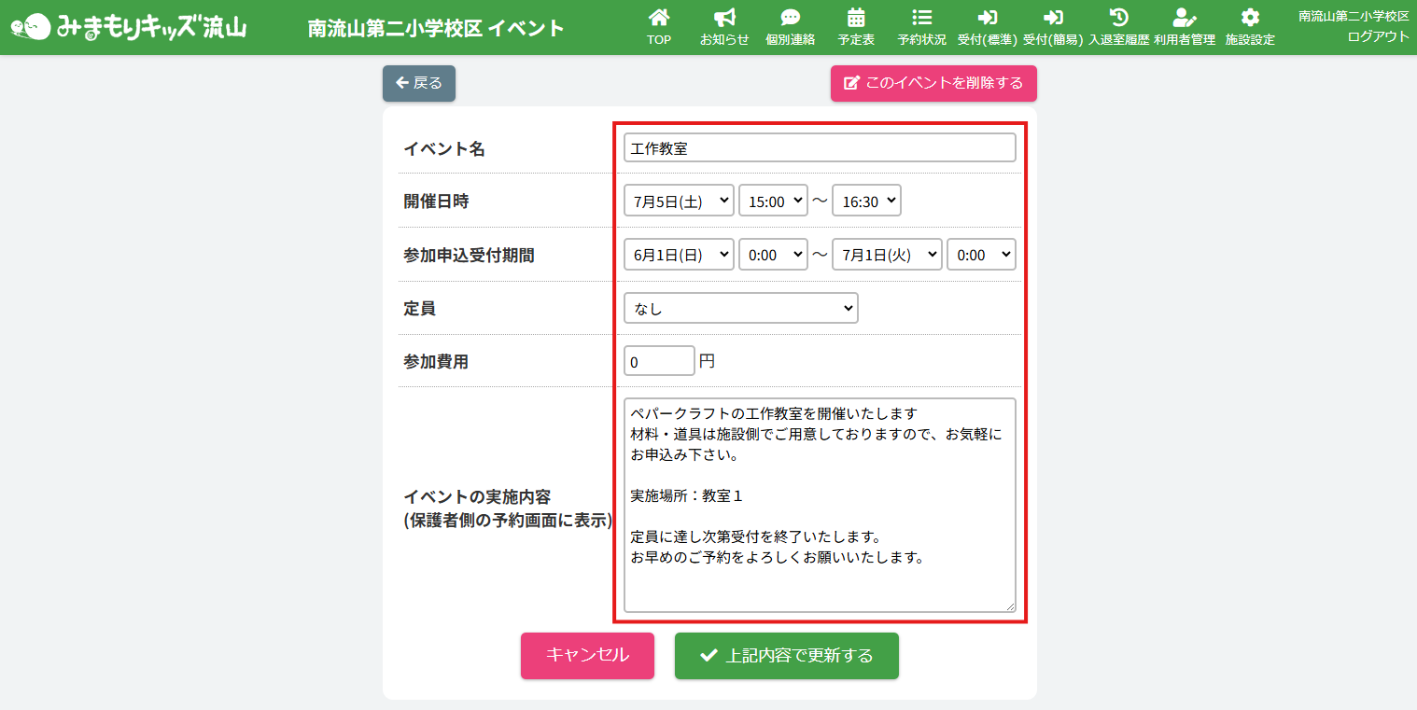Open 利用者管理 user edit icon
1417x710 pixels.
coord(1184,18)
